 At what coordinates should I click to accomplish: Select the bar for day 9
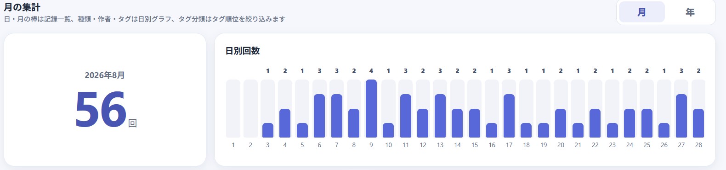point(371,108)
